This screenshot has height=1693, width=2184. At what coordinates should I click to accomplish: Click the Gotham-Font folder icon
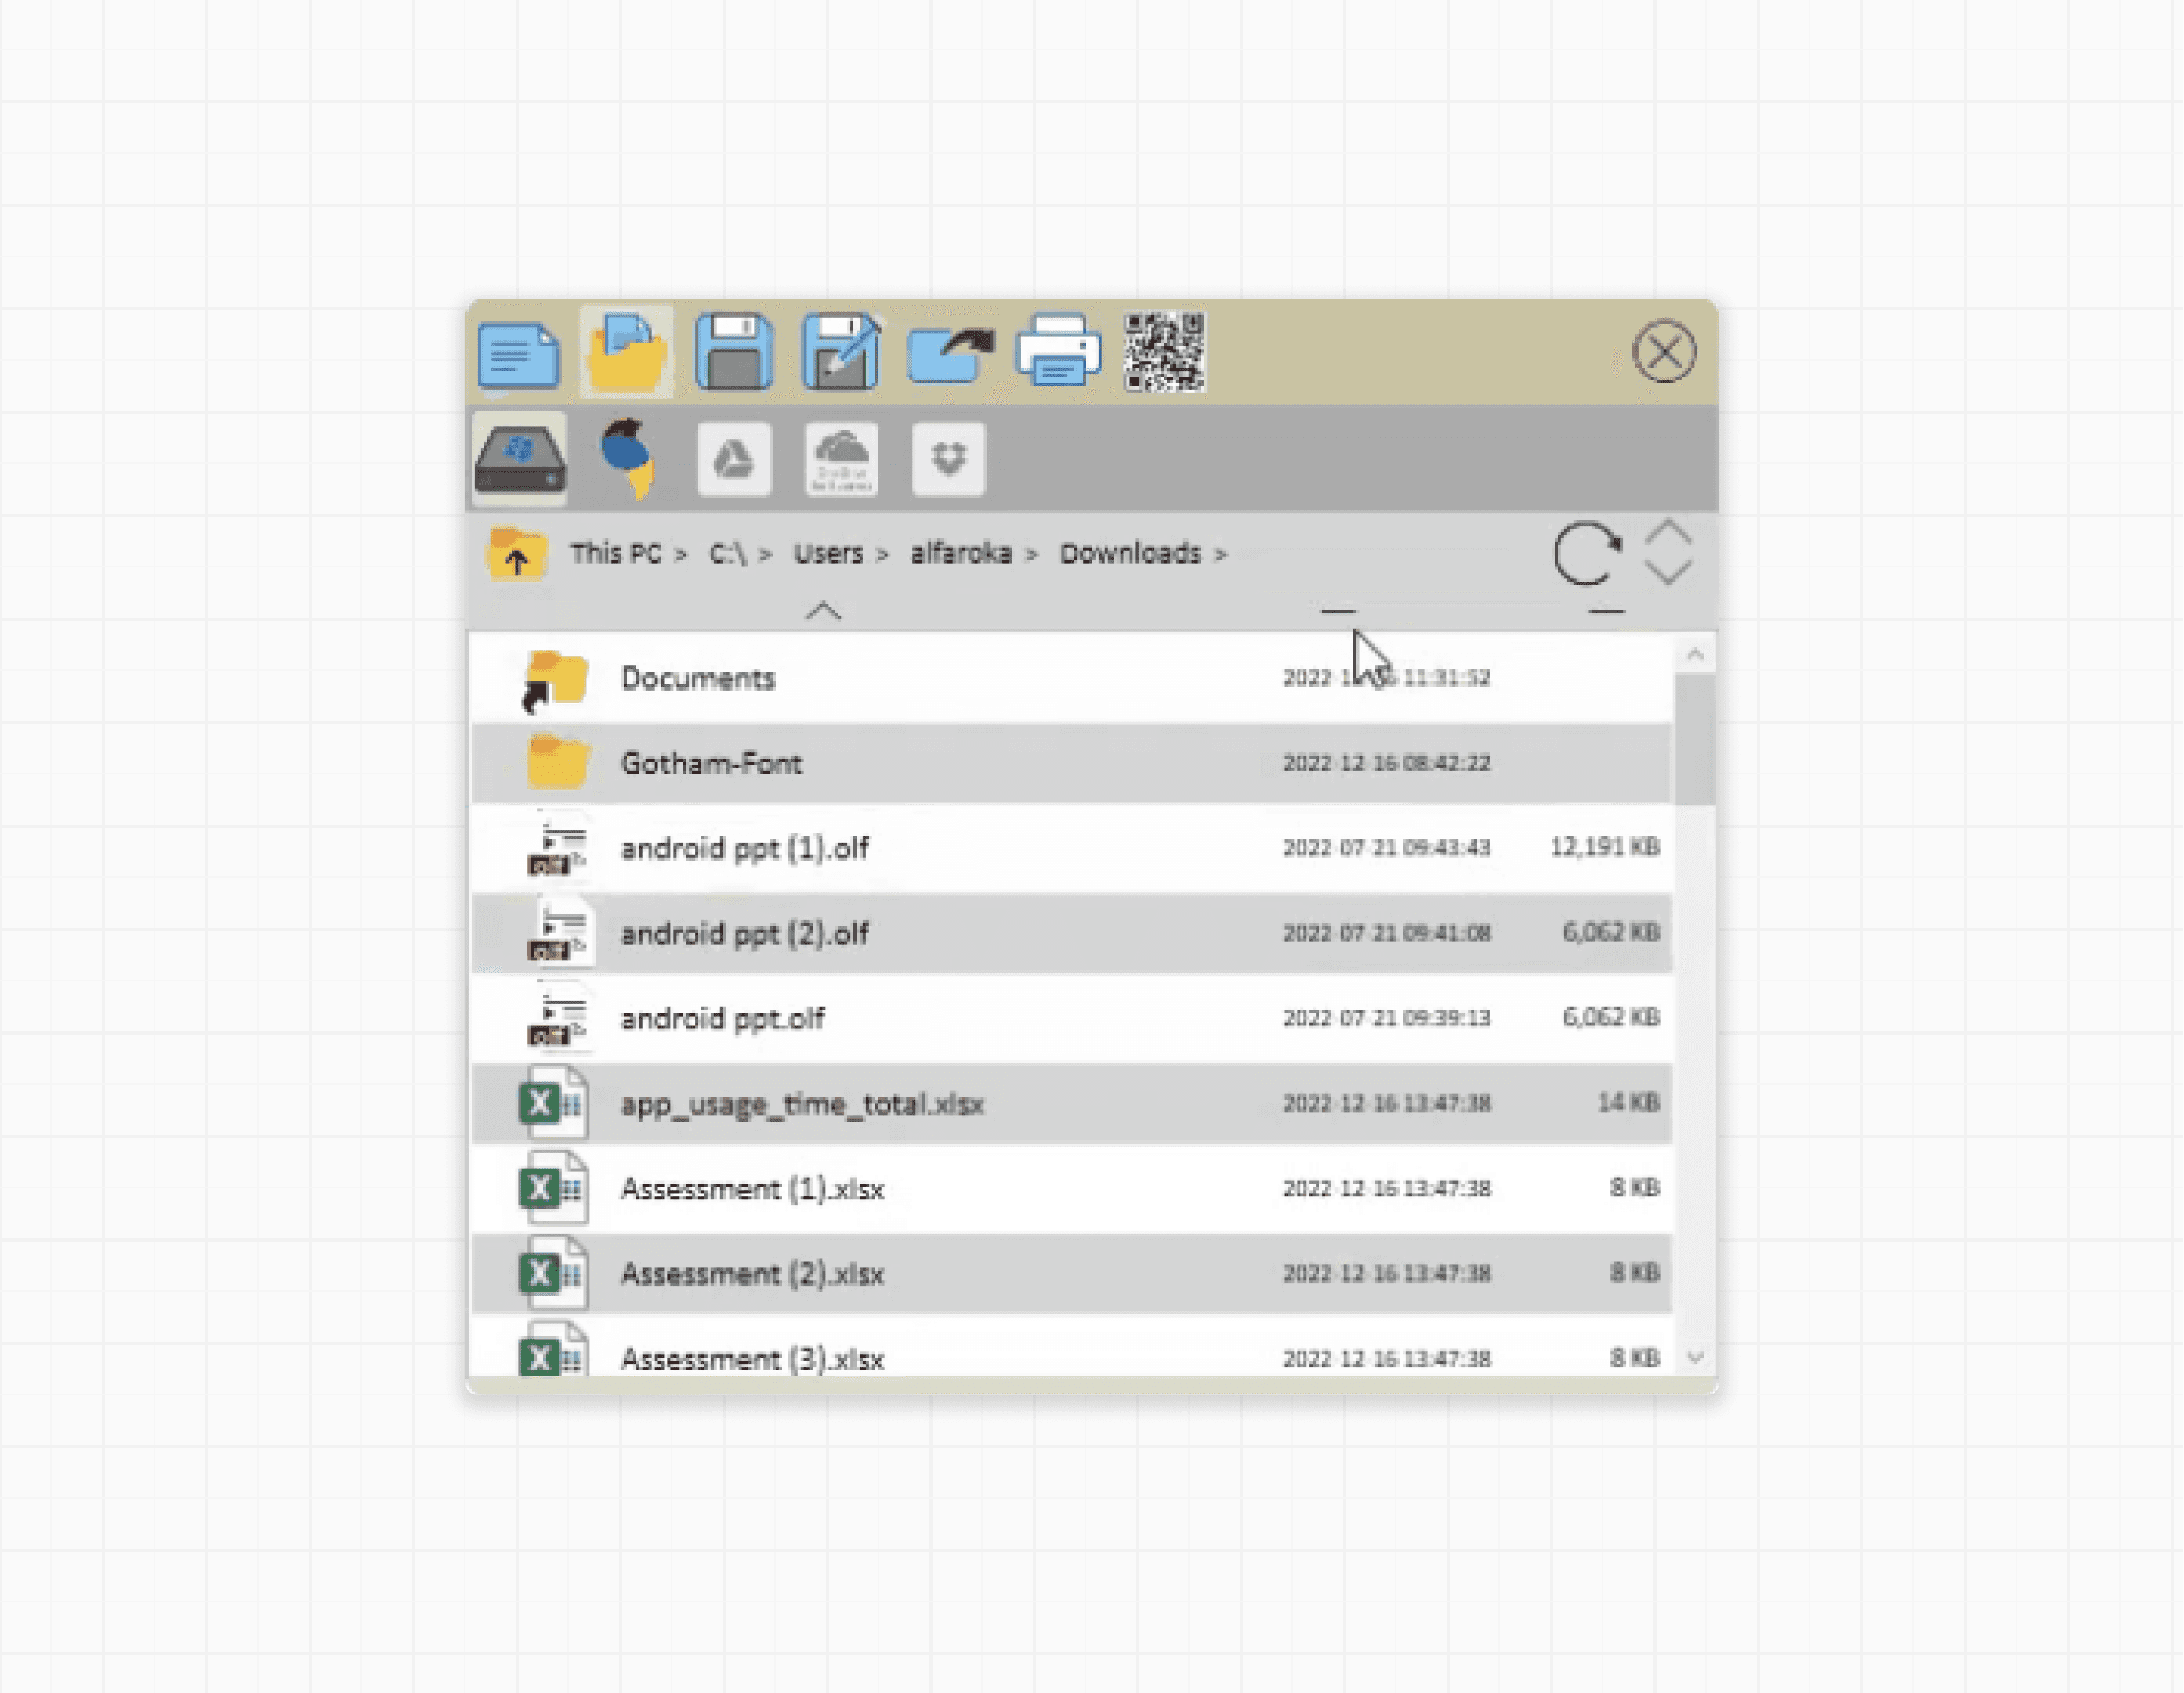(x=558, y=762)
